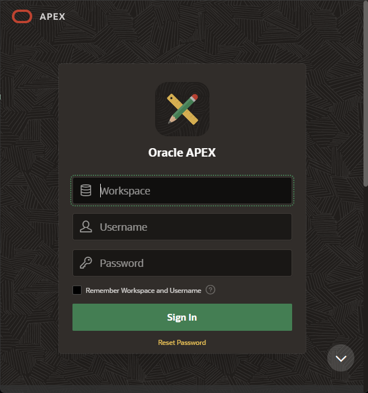
Task: Open the Reset Password link
Action: click(182, 343)
